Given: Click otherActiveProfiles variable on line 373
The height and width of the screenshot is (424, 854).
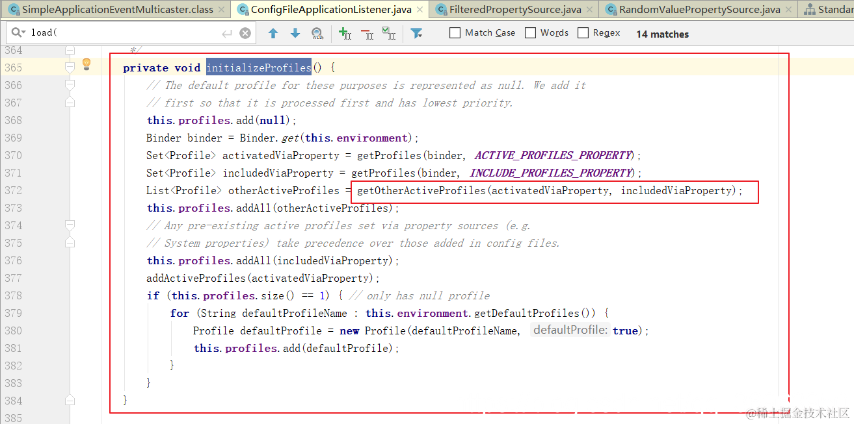Looking at the screenshot, I should point(334,208).
